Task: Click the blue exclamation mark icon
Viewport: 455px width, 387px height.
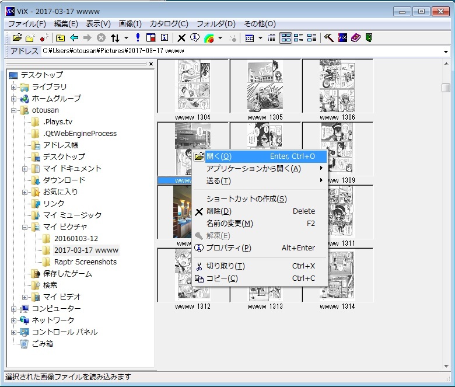Action: tap(138, 38)
